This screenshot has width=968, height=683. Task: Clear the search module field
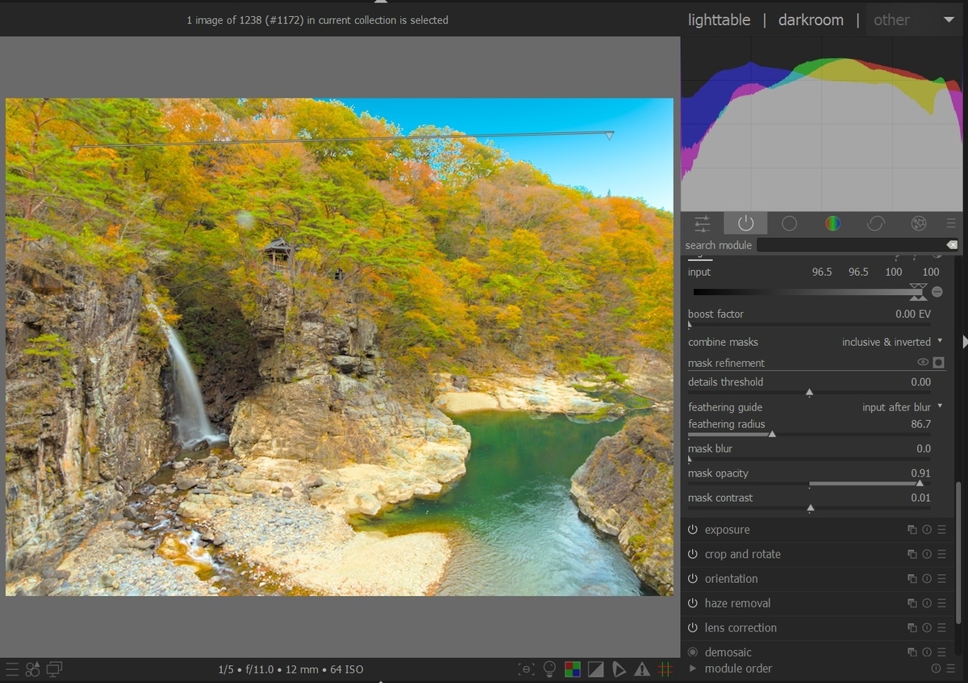[952, 245]
